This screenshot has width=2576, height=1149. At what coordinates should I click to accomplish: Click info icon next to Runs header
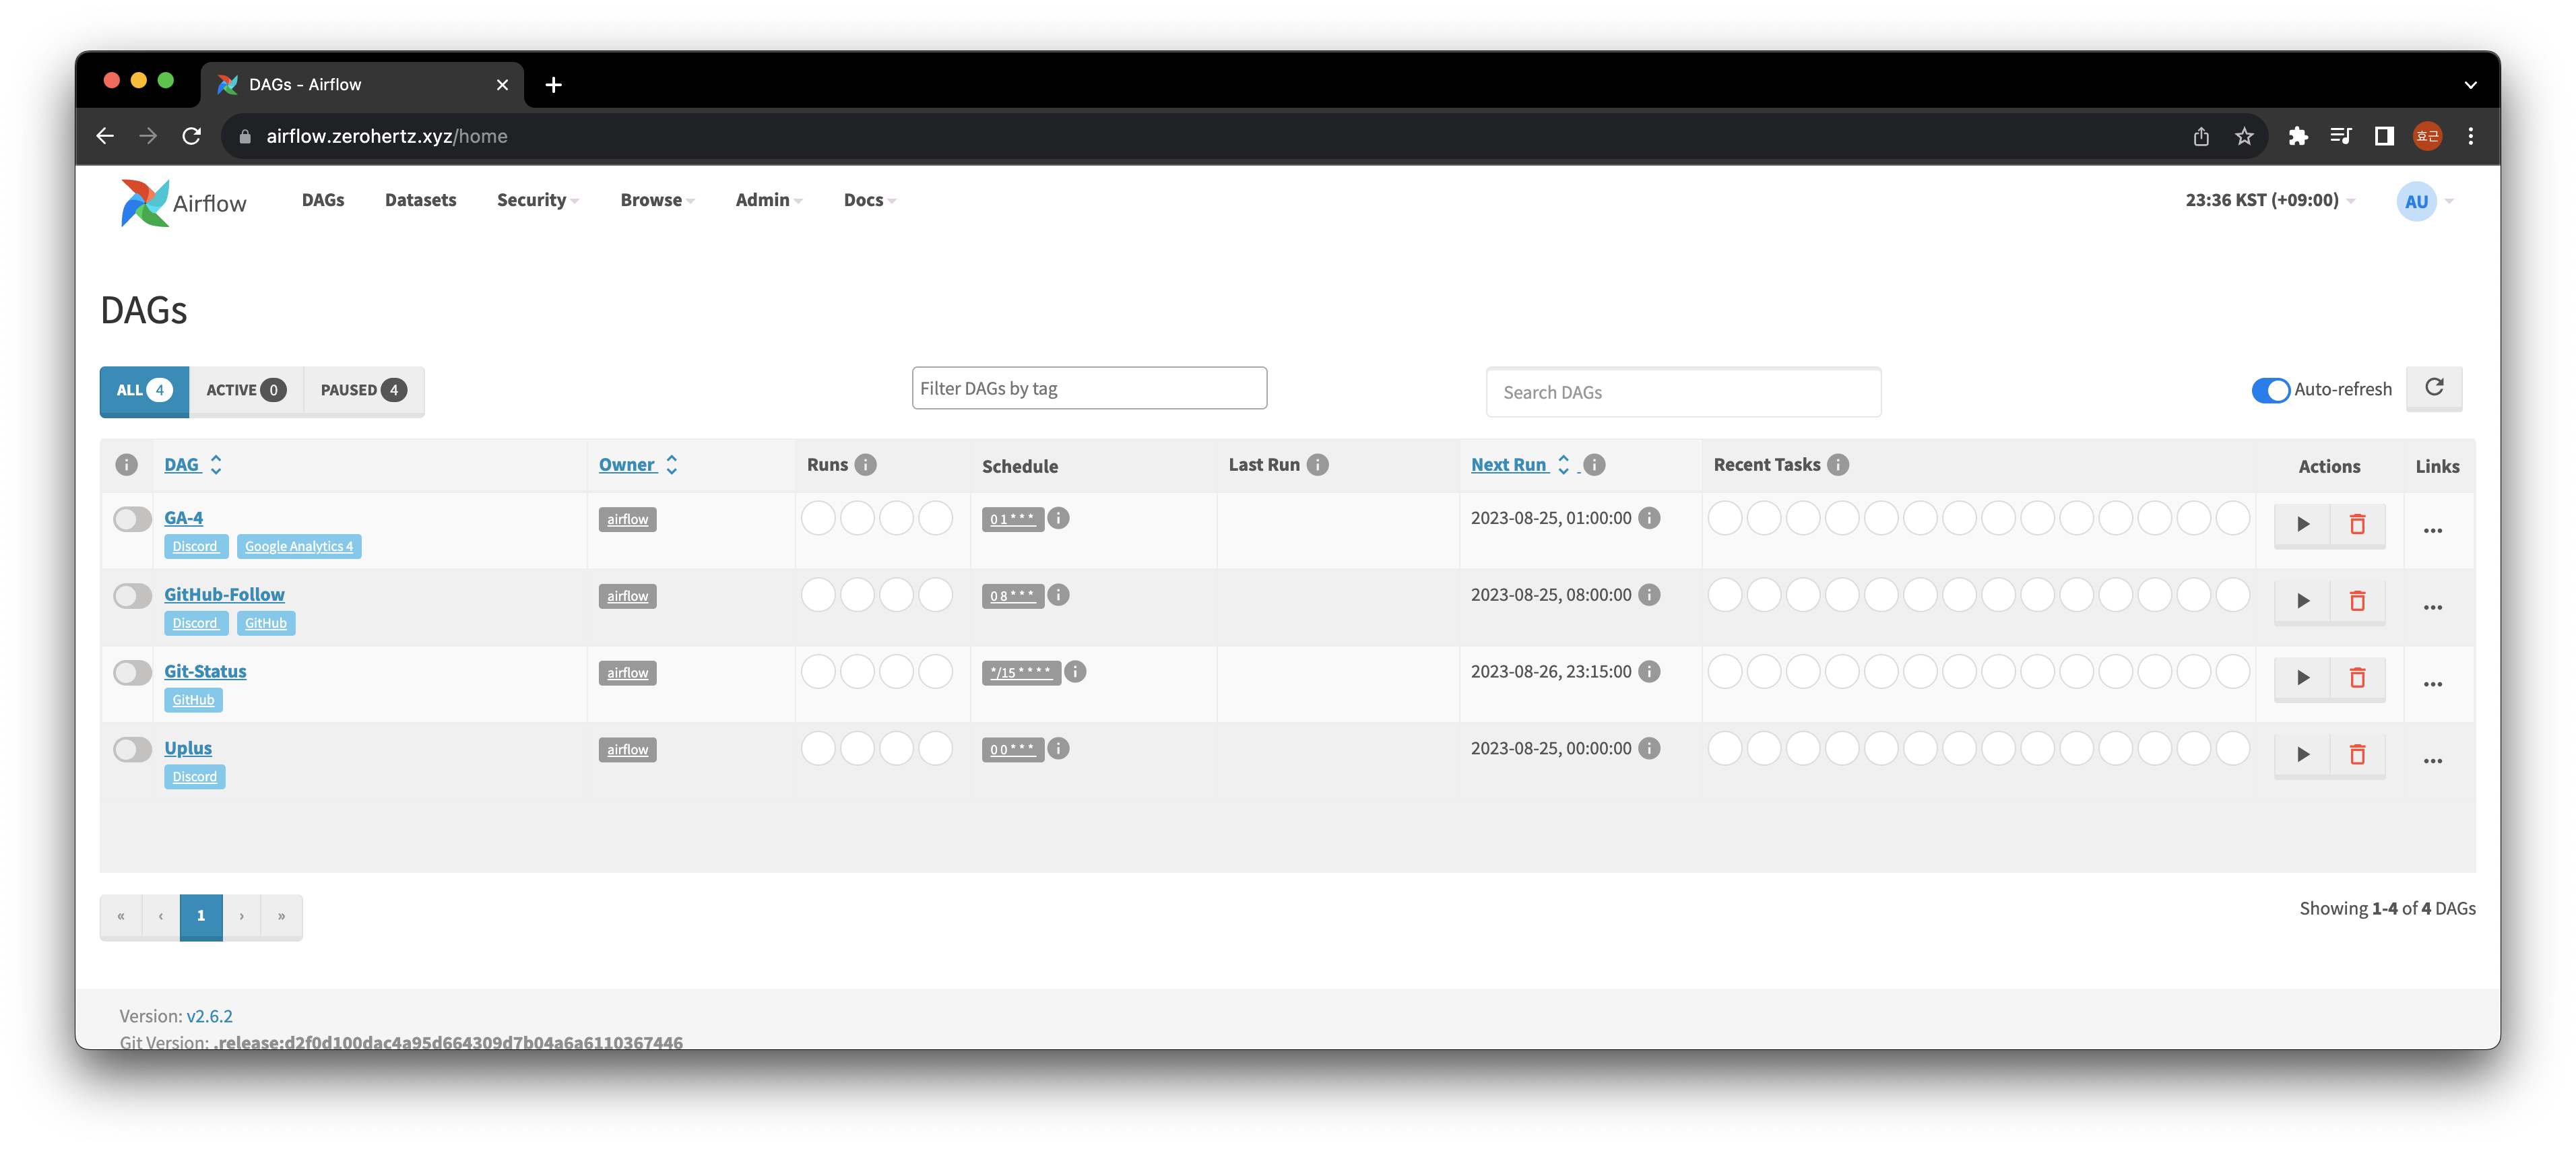[866, 464]
